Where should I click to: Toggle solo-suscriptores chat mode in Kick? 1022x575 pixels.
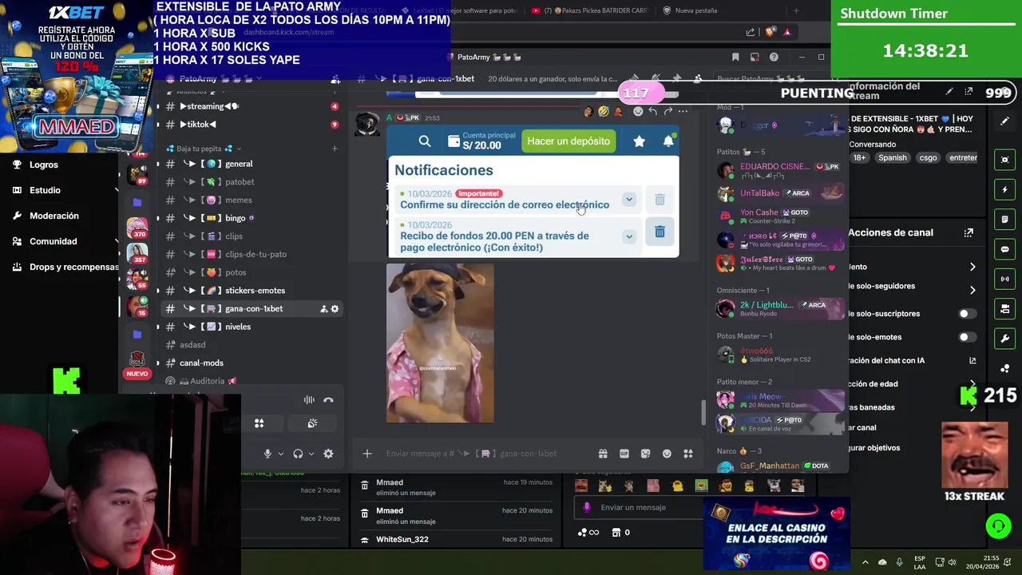[x=967, y=314]
